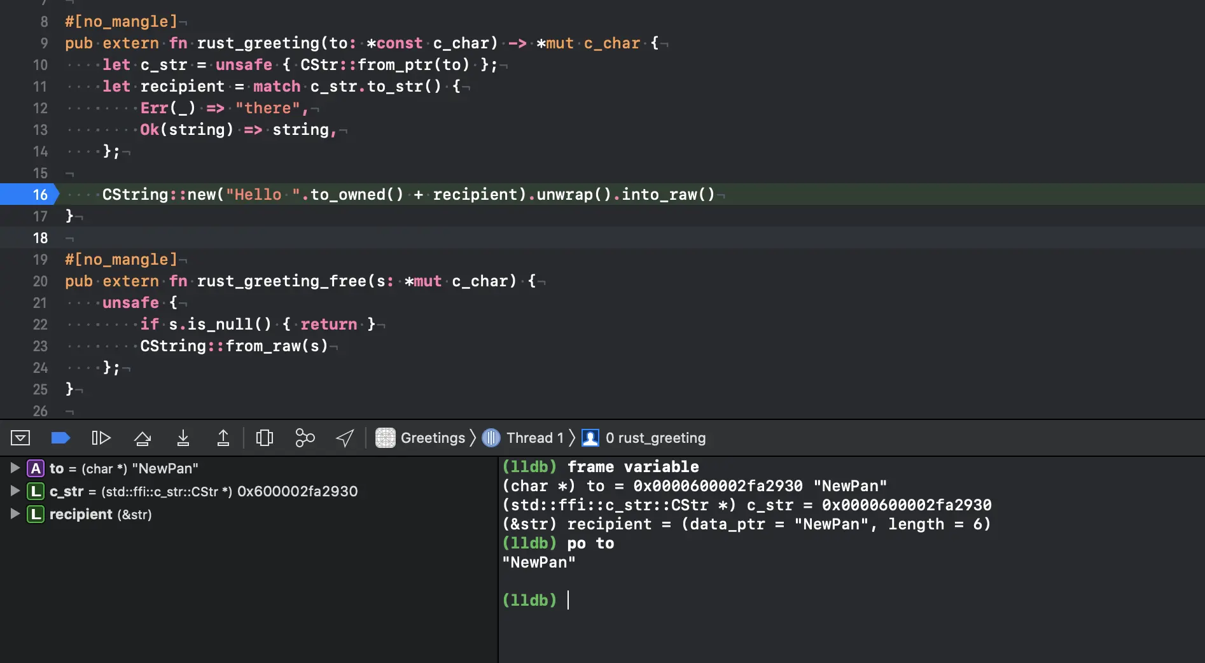Click the 'unsafe' keyword on line 21
This screenshot has width=1205, height=663.
130,303
